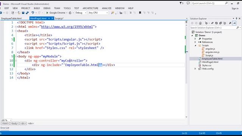
Task: Click the Navigate Backward toolbar icon
Action: tap(1, 13)
